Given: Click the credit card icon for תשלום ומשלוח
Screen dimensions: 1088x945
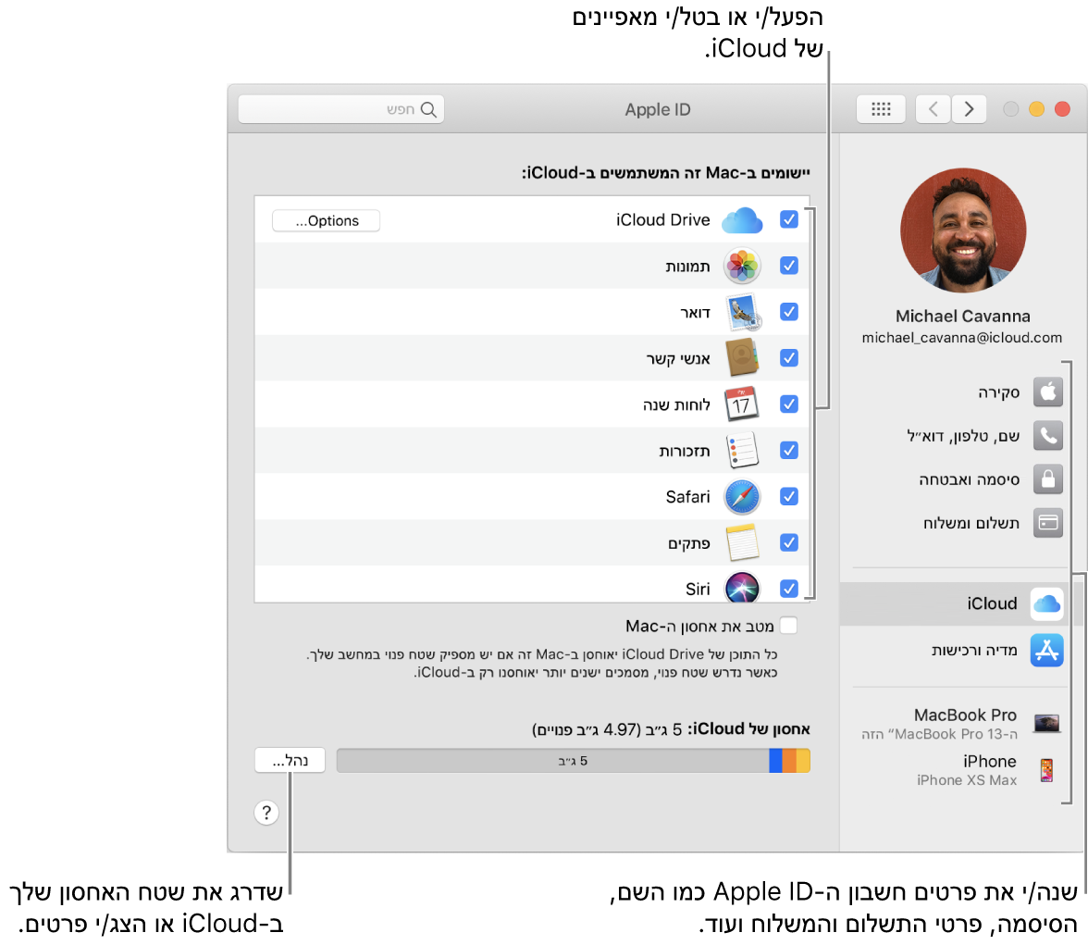Looking at the screenshot, I should [1047, 522].
